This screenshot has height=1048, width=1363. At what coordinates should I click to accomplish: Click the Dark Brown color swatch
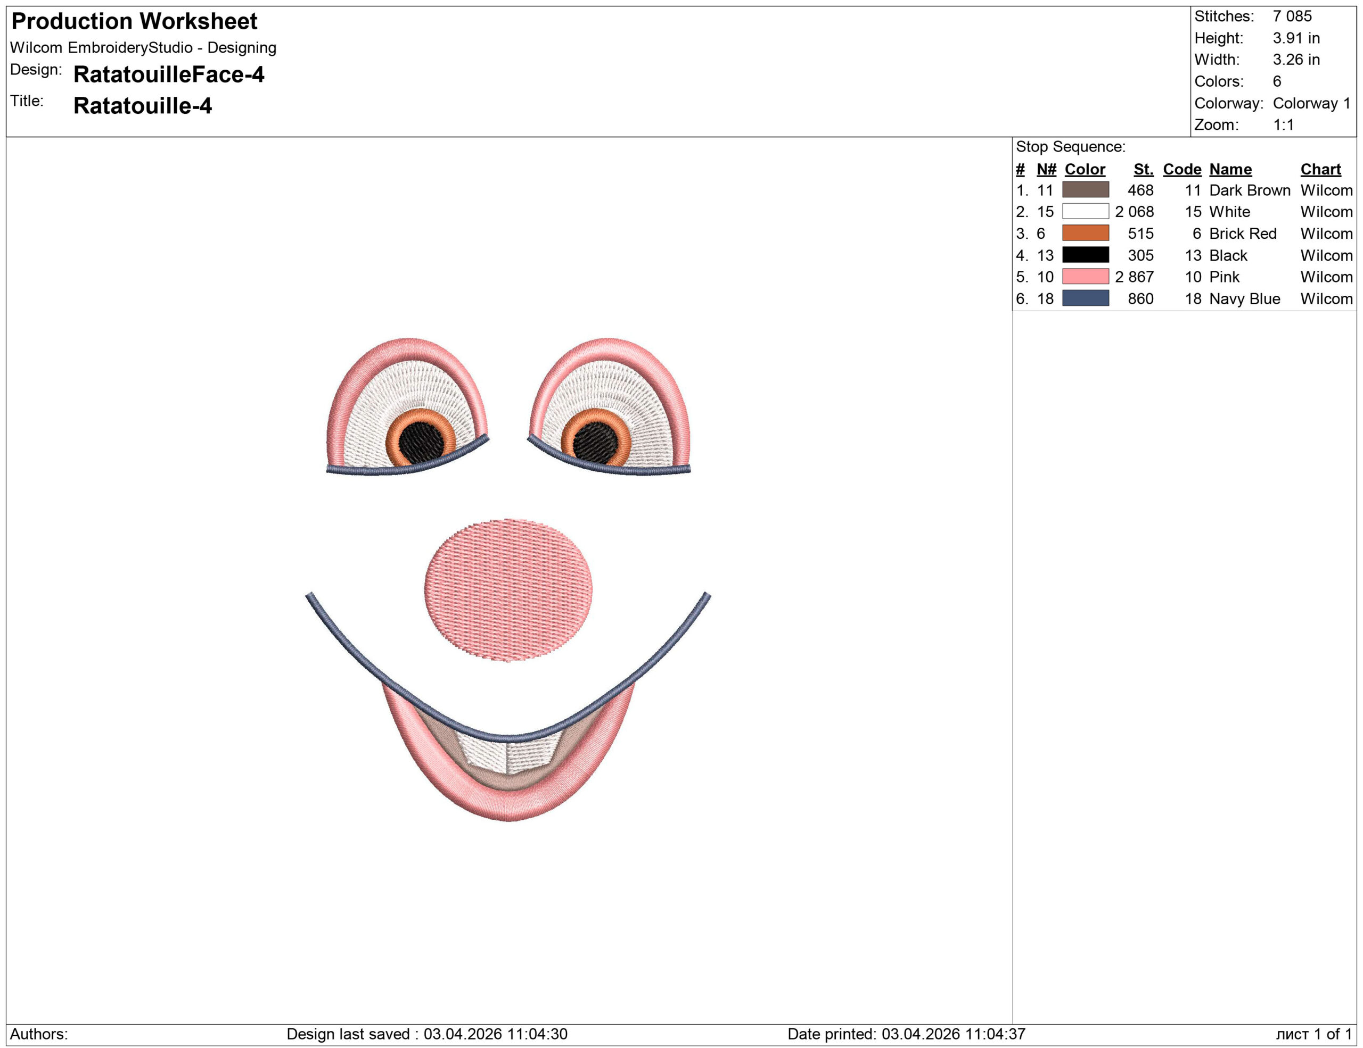point(1085,189)
